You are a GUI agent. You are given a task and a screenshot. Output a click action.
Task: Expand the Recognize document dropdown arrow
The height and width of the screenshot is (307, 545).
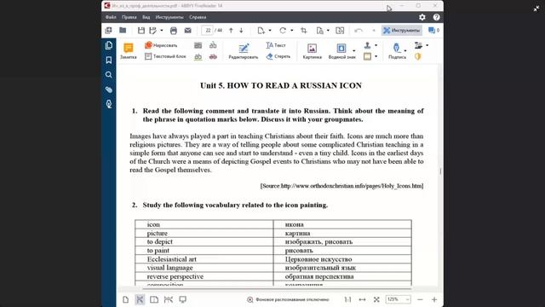pyautogui.click(x=328, y=31)
